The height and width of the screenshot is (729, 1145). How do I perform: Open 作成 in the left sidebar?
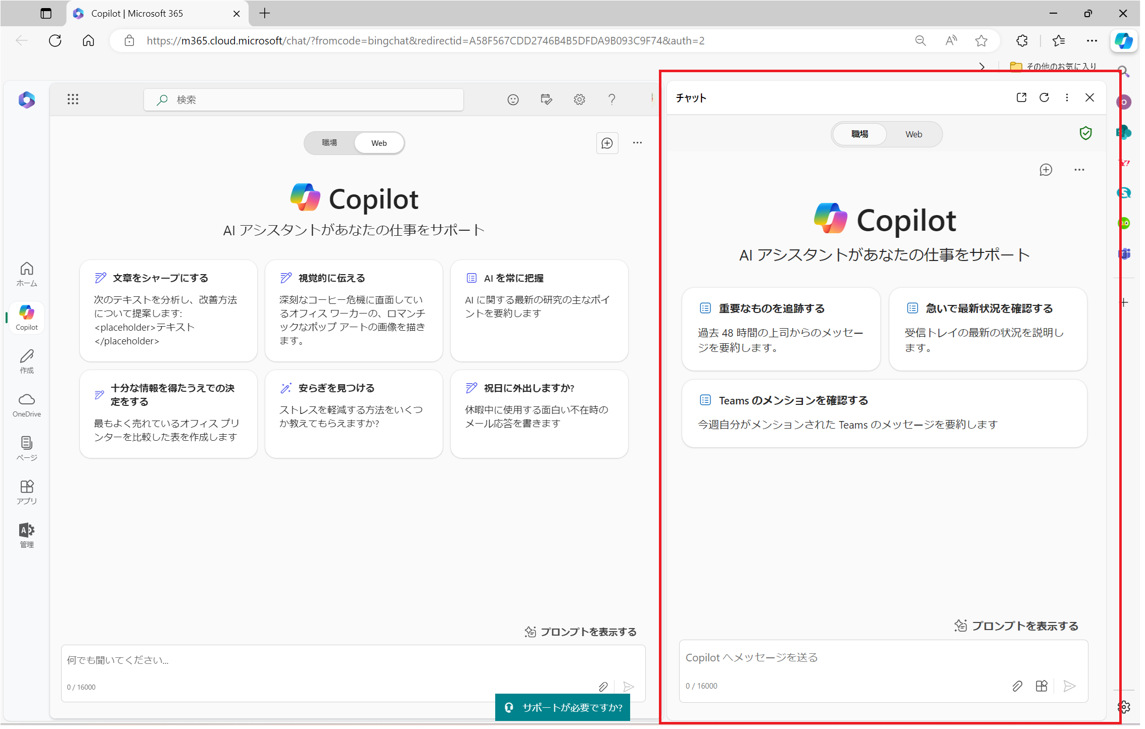tap(27, 361)
